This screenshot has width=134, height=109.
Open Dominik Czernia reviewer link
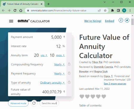click(103, 67)
